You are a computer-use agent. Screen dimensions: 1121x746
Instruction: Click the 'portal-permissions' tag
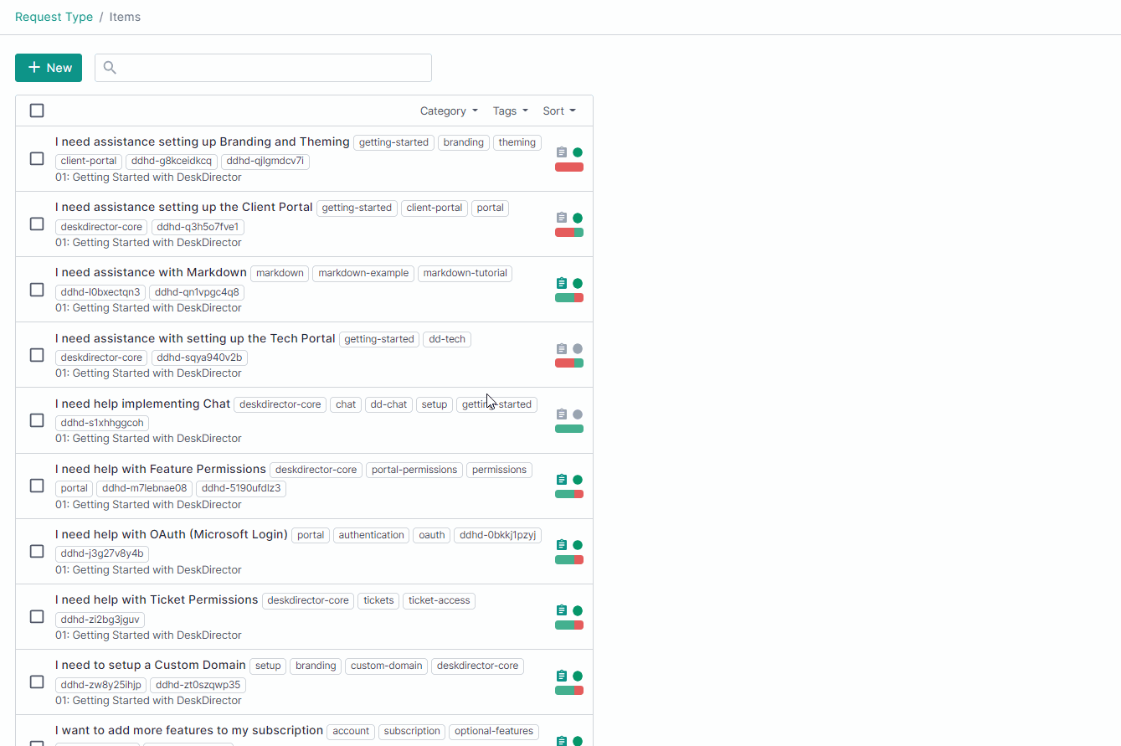414,470
